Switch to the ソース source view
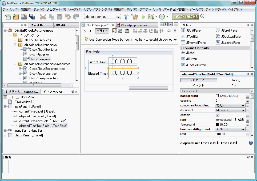Image resolution: width=257 pixels, height=181 pixels. tap(87, 31)
